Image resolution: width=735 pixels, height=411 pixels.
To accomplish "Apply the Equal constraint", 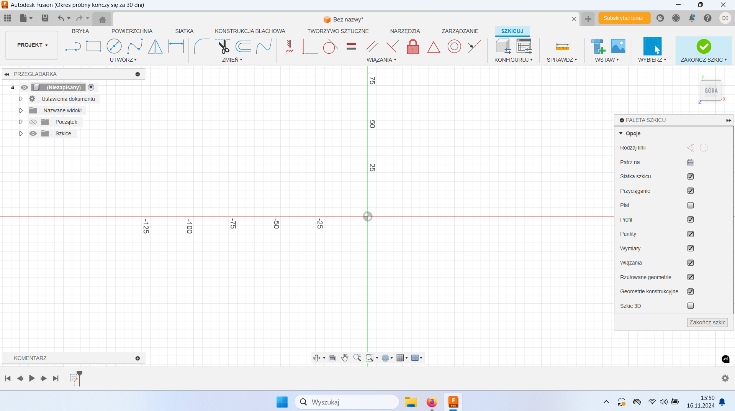I will coord(351,46).
